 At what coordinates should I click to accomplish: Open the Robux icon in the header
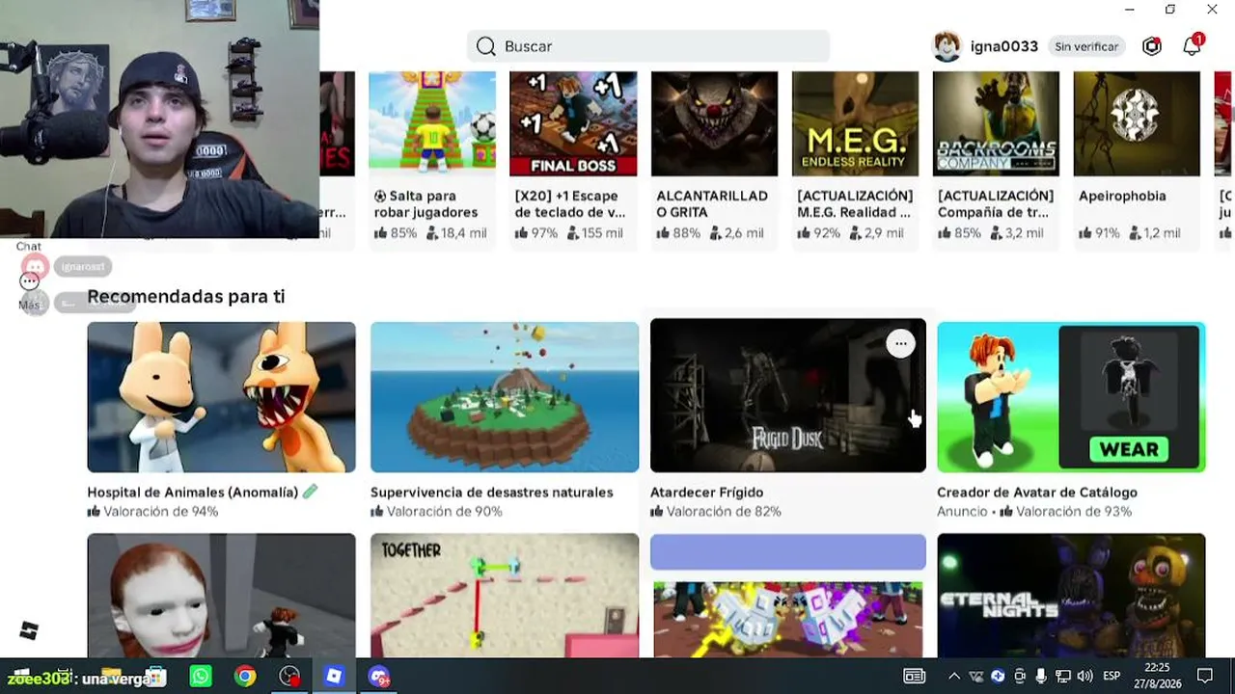1151,46
